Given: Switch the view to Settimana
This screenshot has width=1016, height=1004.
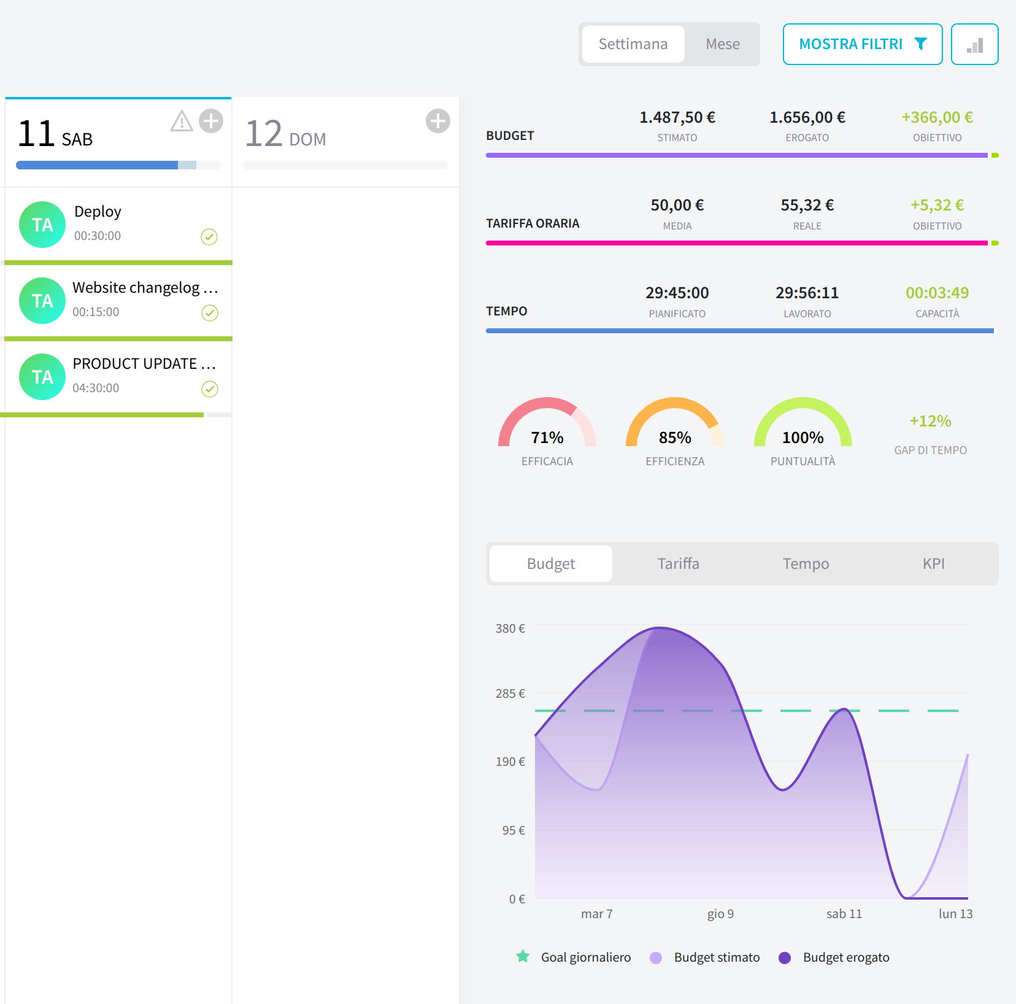Looking at the screenshot, I should pyautogui.click(x=633, y=44).
